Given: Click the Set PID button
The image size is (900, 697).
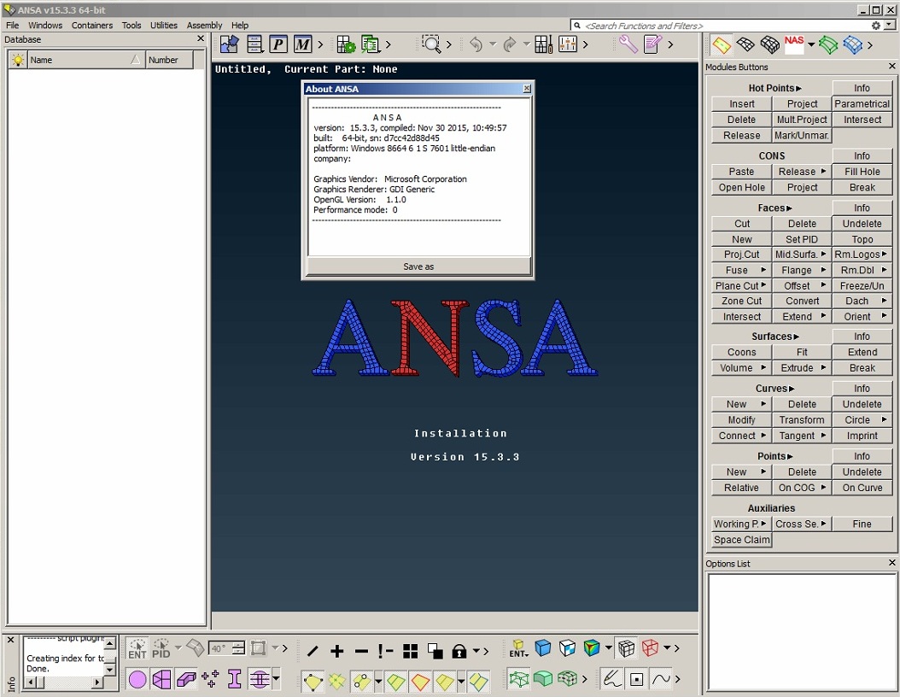Looking at the screenshot, I should tap(801, 239).
